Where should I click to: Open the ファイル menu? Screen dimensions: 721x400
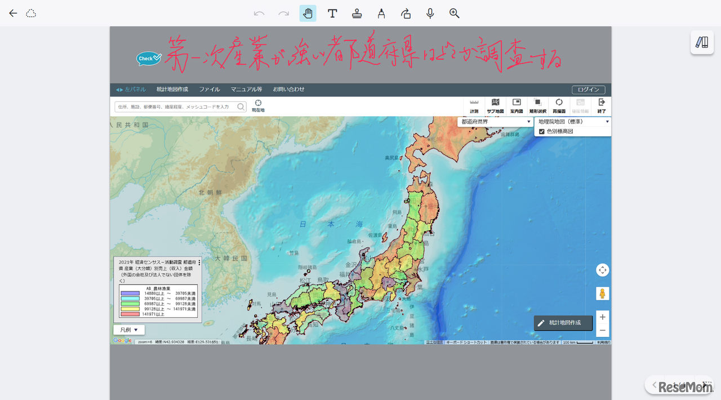(x=209, y=89)
